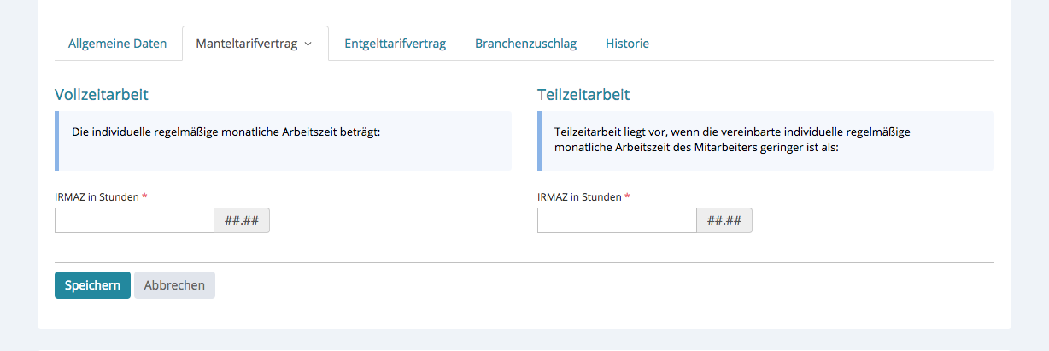The image size is (1049, 351).
Task: Switch to the Entgelttarifvertrag tab
Action: (x=395, y=44)
